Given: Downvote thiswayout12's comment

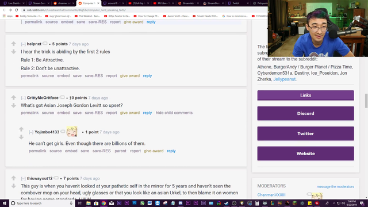Looking at the screenshot, I should pyautogui.click(x=14, y=186).
